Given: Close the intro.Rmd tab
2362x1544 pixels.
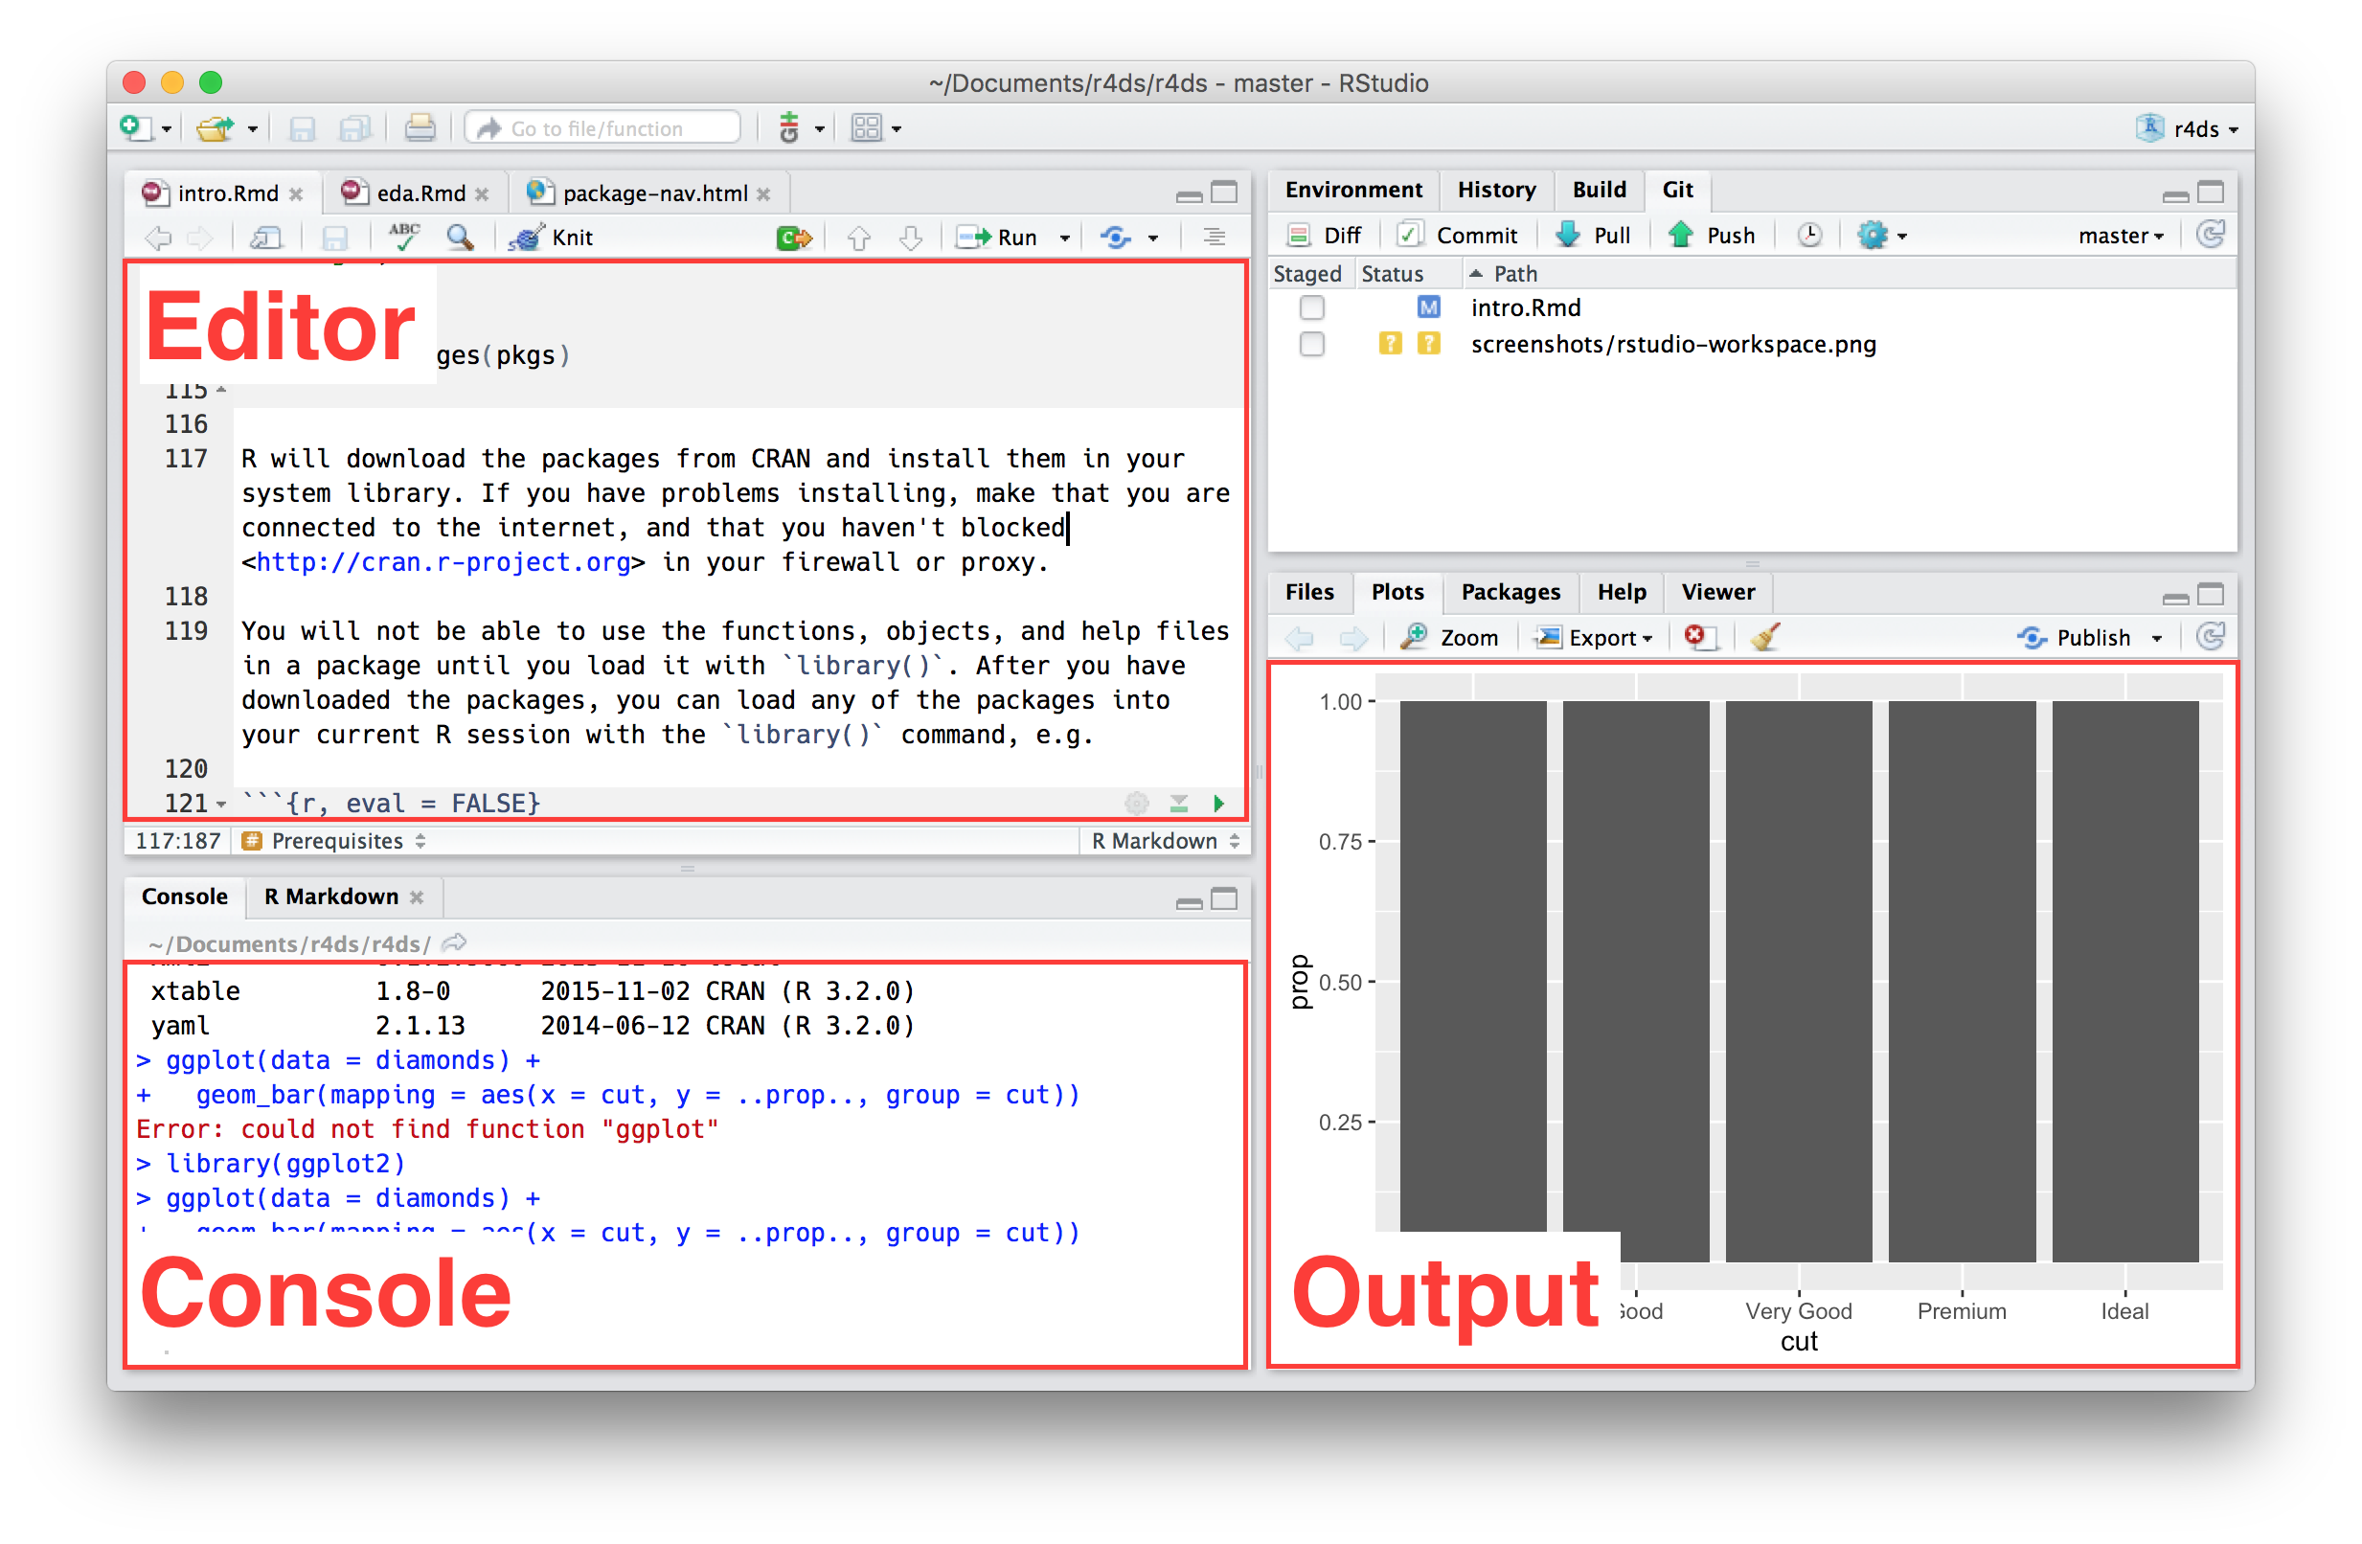Looking at the screenshot, I should (296, 194).
